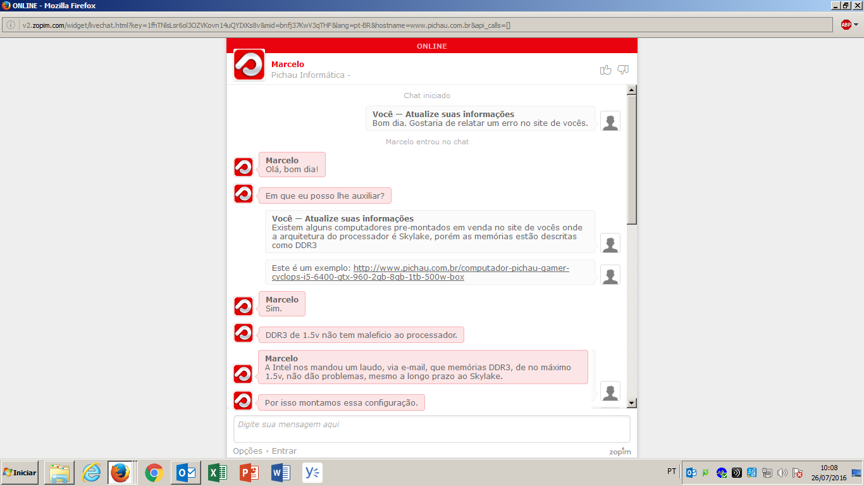Click the 'Em que eu posso lhe auxiliar?' message

click(x=325, y=196)
